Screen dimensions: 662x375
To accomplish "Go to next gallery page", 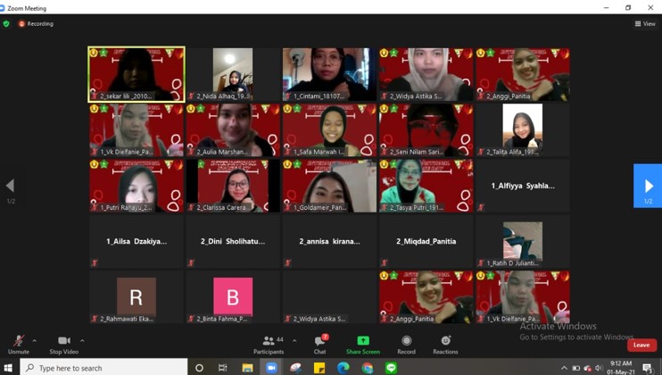I will pyautogui.click(x=648, y=186).
